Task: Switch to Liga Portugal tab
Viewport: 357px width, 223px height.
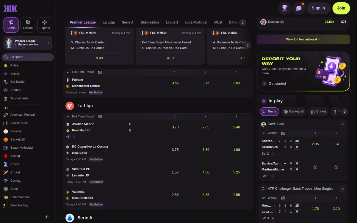Action: coord(196,22)
